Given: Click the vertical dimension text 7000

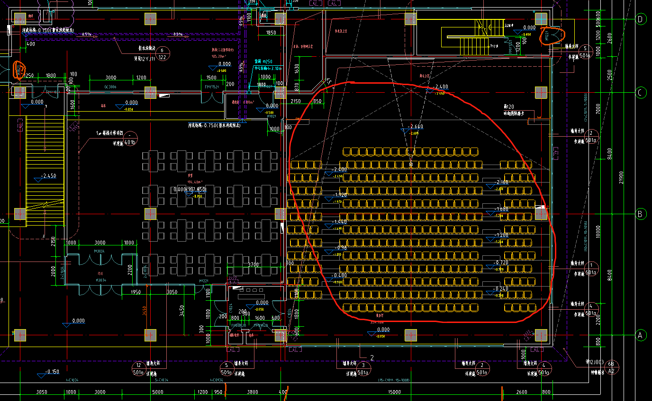Looking at the screenshot, I should pyautogui.click(x=598, y=110).
